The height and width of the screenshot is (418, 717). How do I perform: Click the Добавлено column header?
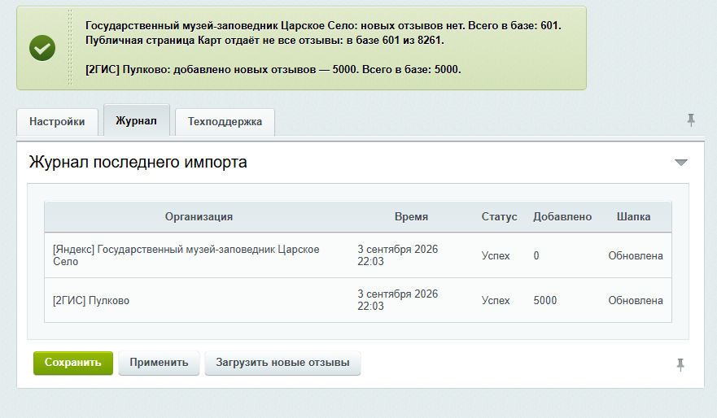562,217
